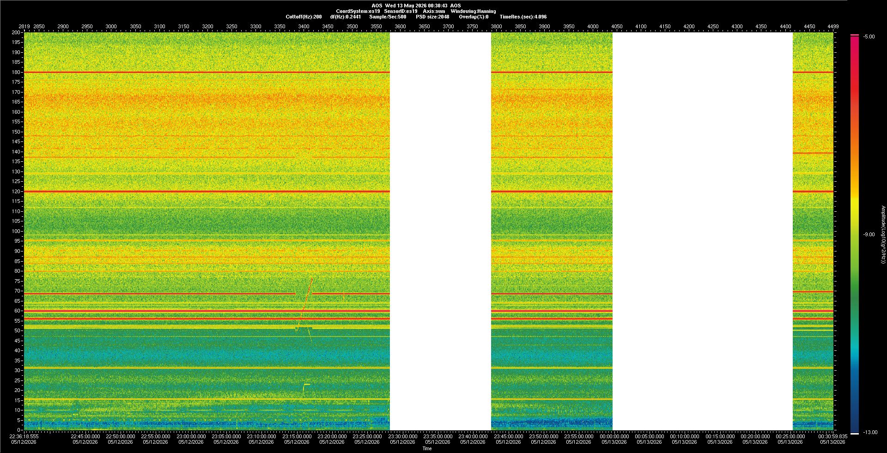The image size is (887, 453).
Task: Click the PSD size:2048 parameter
Action: tap(432, 17)
